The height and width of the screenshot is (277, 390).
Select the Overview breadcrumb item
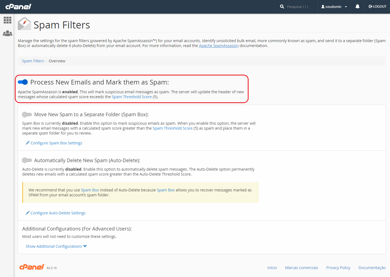pos(57,61)
